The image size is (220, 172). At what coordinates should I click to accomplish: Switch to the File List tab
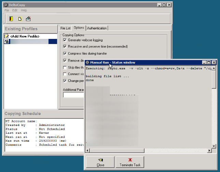coord(65,28)
